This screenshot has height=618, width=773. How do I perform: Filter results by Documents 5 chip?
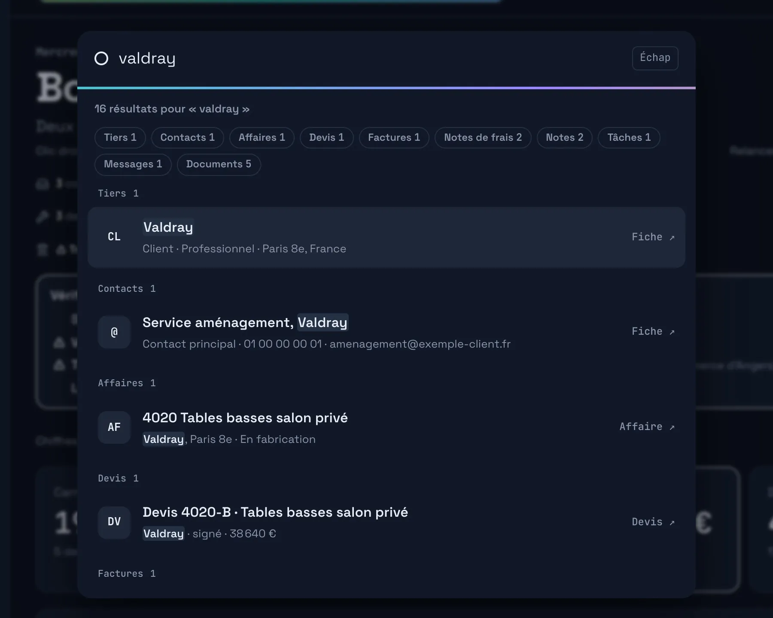219,164
